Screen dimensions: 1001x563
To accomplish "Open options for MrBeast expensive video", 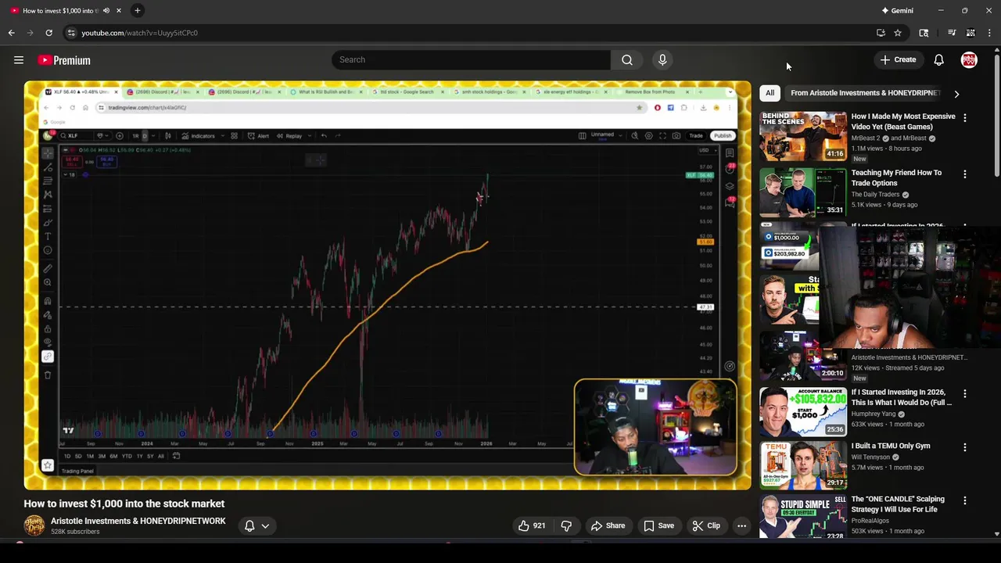I will pyautogui.click(x=964, y=117).
